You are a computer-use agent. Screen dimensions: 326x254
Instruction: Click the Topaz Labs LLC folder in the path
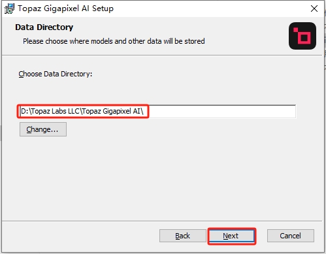click(56, 111)
